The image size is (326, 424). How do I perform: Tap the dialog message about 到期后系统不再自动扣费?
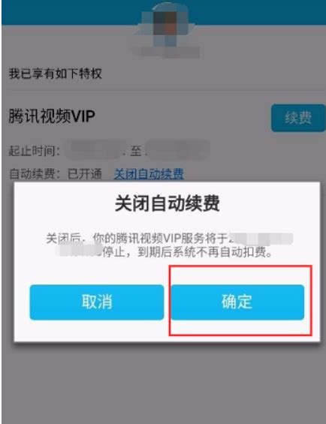pyautogui.click(x=167, y=245)
